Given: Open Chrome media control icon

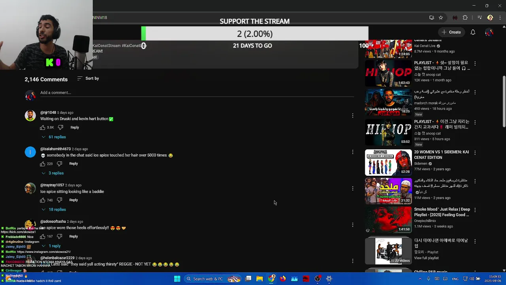Looking at the screenshot, I should click(x=480, y=17).
